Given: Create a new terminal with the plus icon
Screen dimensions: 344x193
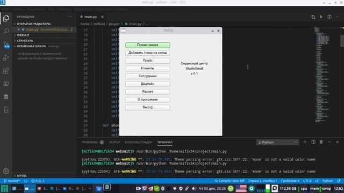Looking at the screenshot, I should [x=305, y=142].
